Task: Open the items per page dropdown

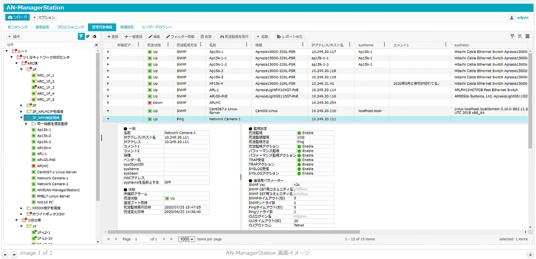Action: (187, 239)
